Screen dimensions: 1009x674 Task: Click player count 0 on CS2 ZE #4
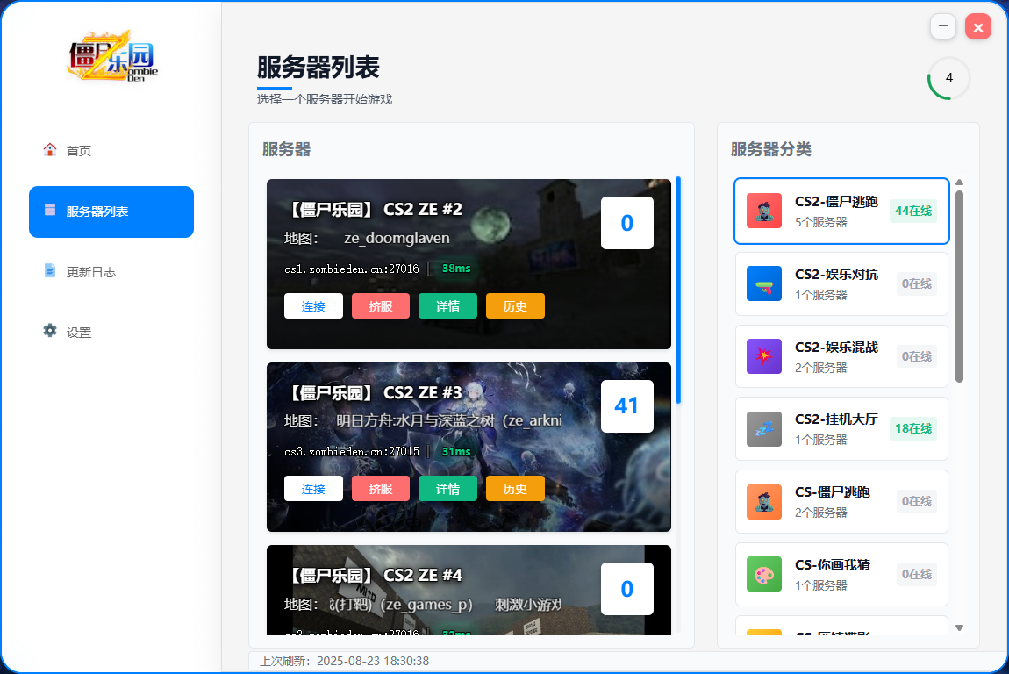[626, 588]
